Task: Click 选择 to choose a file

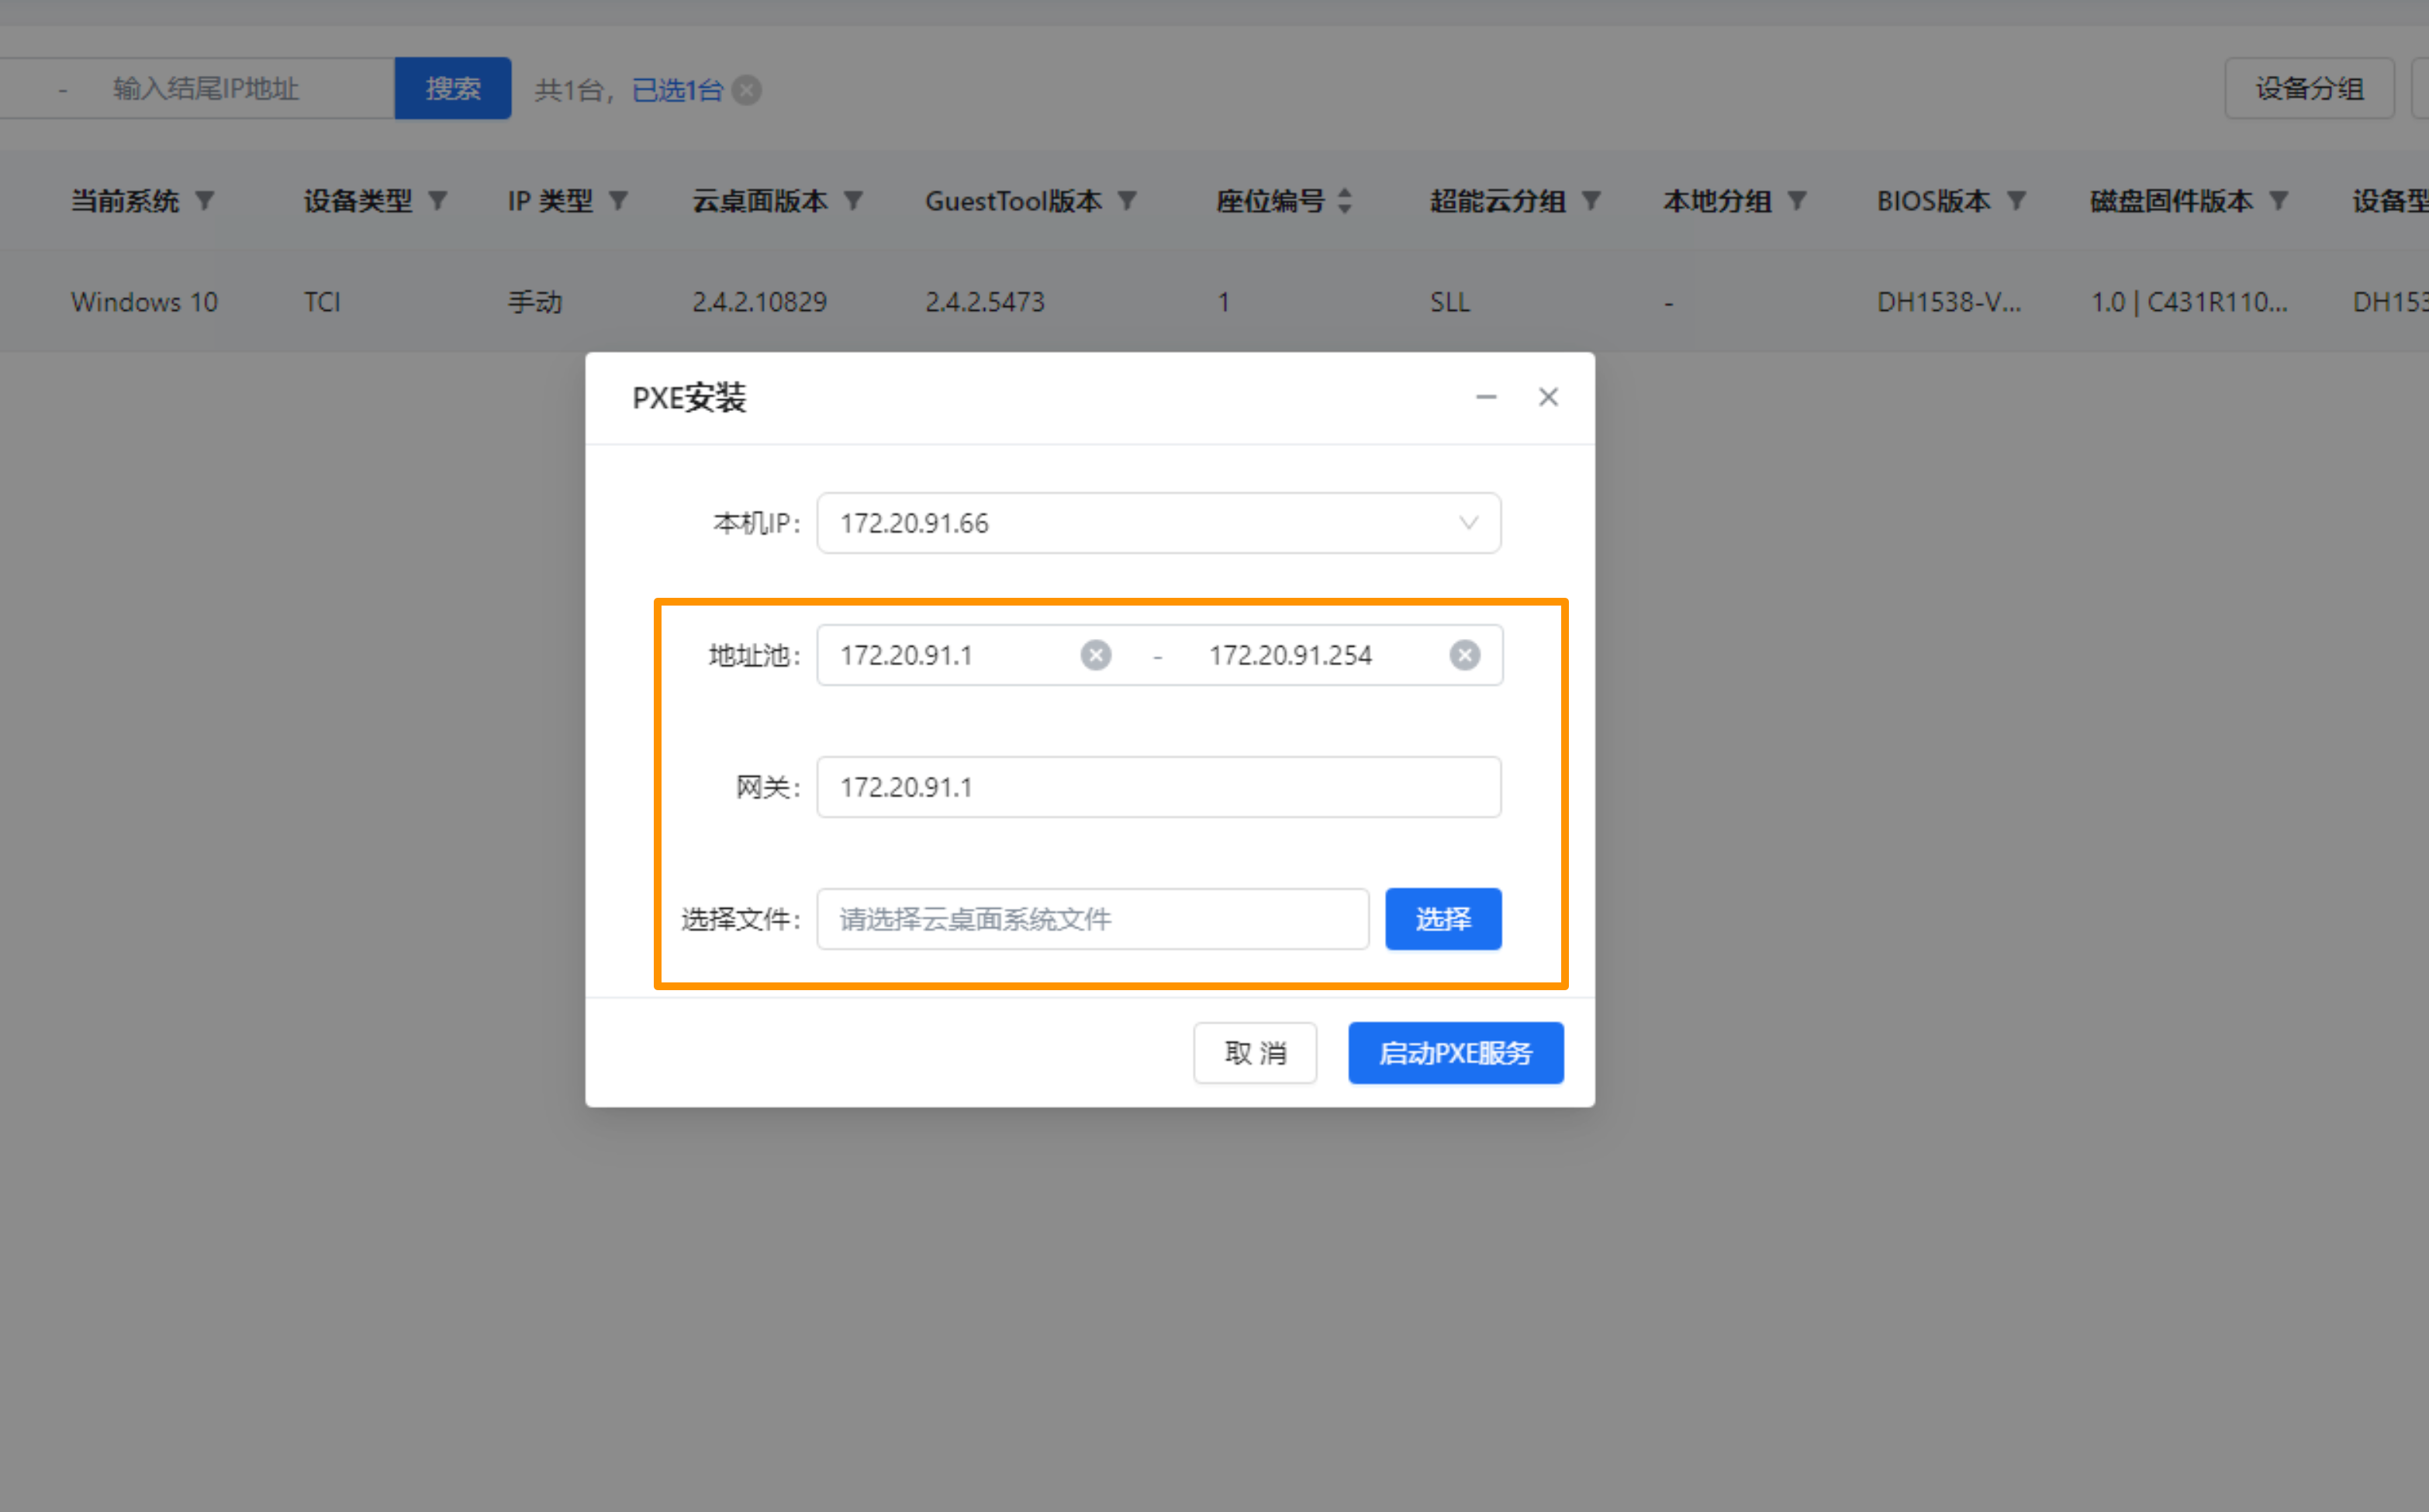Action: [1442, 918]
